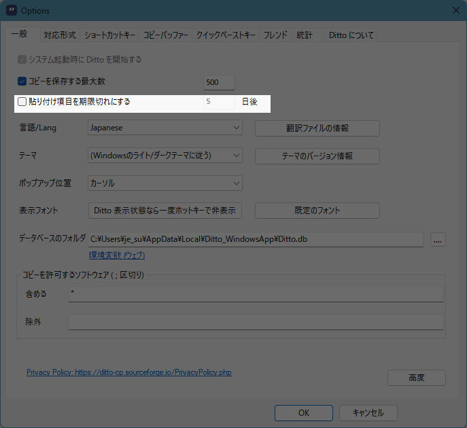Click the 翻訳ファイルの情報 button
This screenshot has width=467, height=428.
[x=317, y=128]
